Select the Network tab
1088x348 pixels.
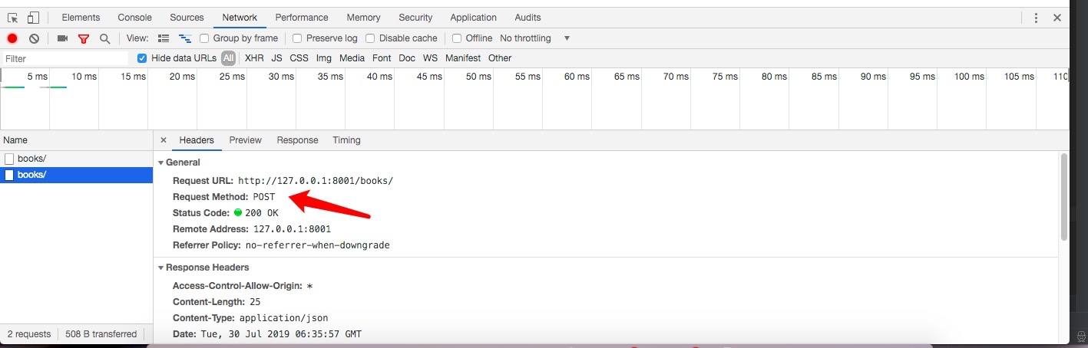pyautogui.click(x=240, y=18)
